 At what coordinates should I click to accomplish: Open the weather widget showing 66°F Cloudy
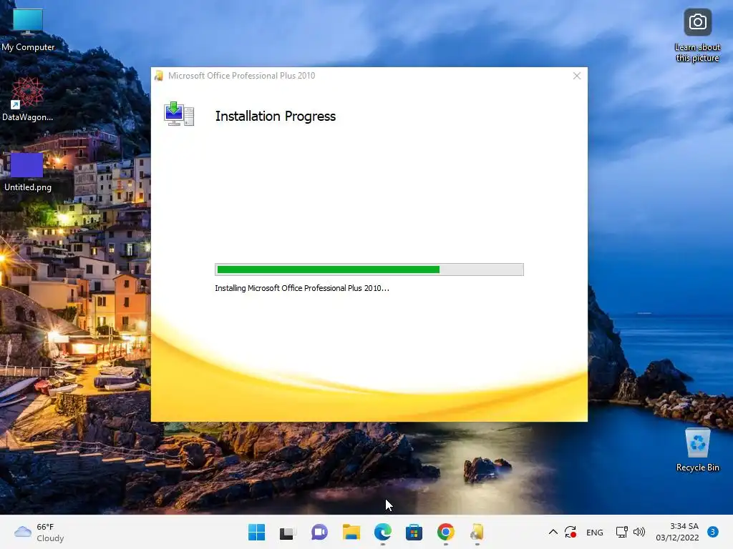39,532
